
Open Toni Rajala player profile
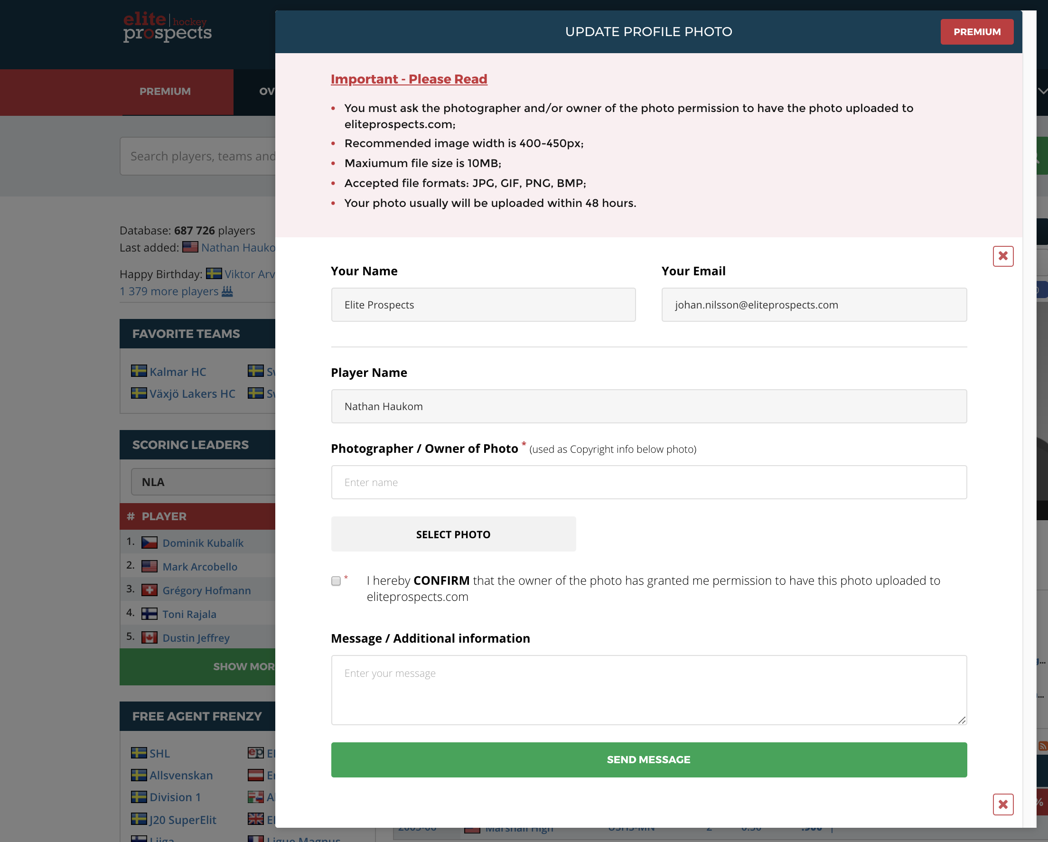pyautogui.click(x=189, y=615)
